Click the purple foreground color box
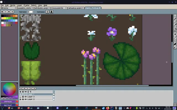 (8, 101)
